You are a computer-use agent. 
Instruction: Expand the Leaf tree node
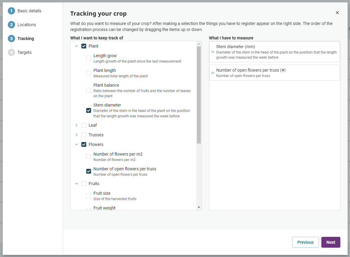point(77,125)
